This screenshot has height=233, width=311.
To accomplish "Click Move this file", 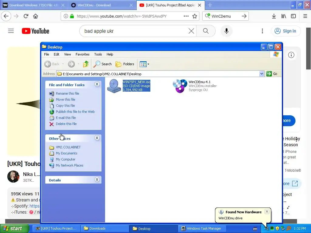I will [x=66, y=100].
